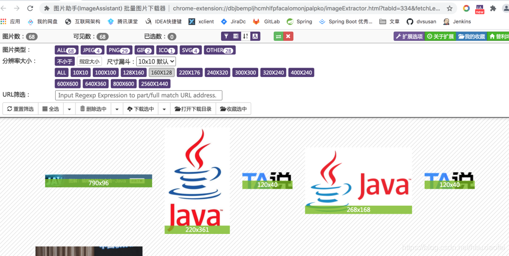Filter image type by PNG
The image size is (509, 256).
[119, 50]
